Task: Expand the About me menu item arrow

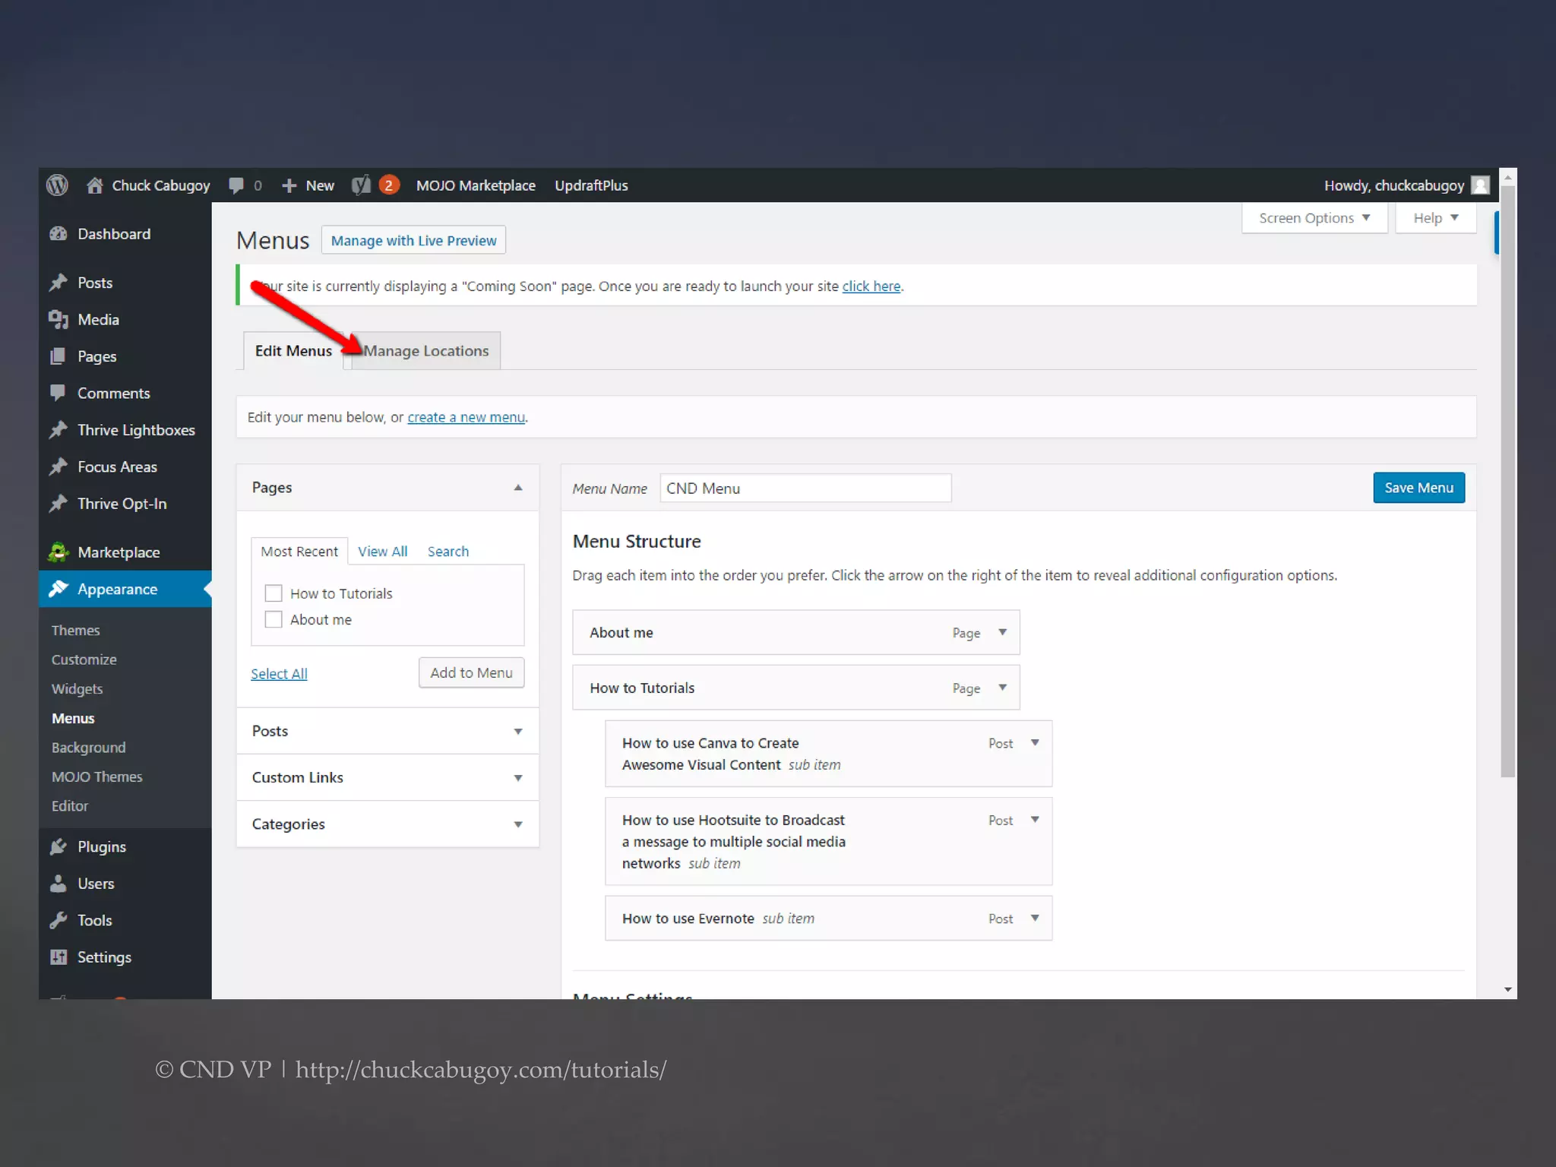Action: tap(1002, 632)
